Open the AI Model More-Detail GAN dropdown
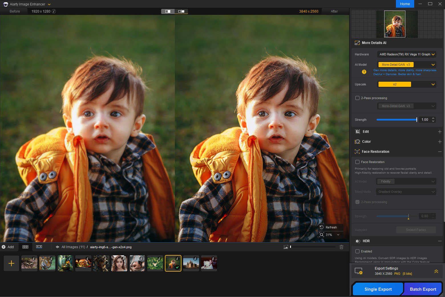Image resolution: width=445 pixels, height=297 pixels. pyautogui.click(x=406, y=65)
